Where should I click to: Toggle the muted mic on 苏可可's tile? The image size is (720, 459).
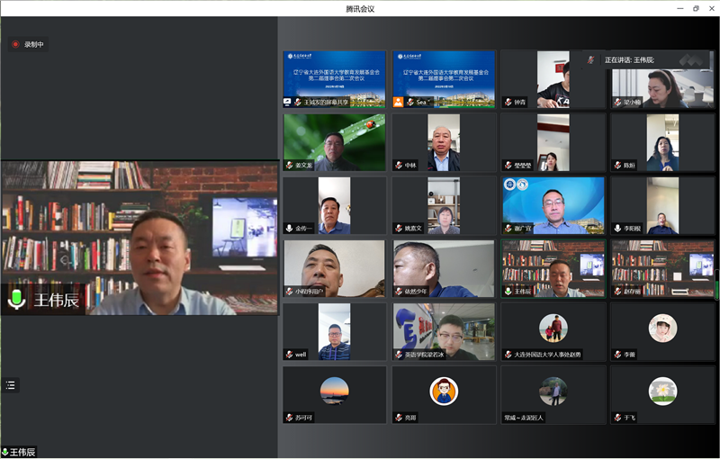(x=289, y=418)
